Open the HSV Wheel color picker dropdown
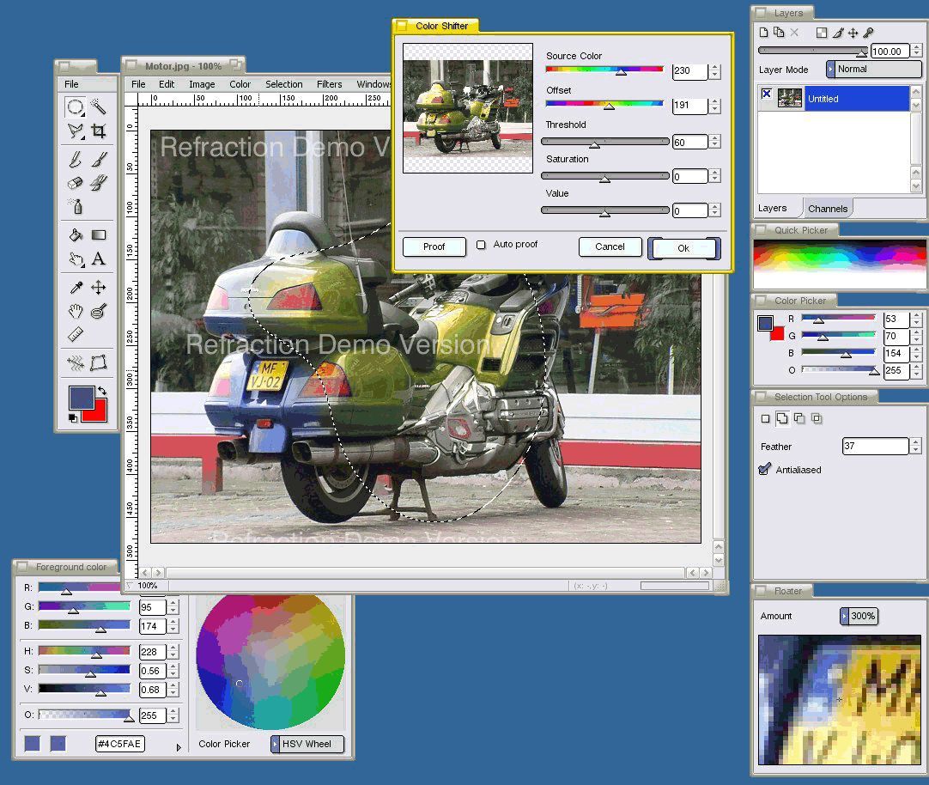Image resolution: width=929 pixels, height=785 pixels. click(307, 744)
